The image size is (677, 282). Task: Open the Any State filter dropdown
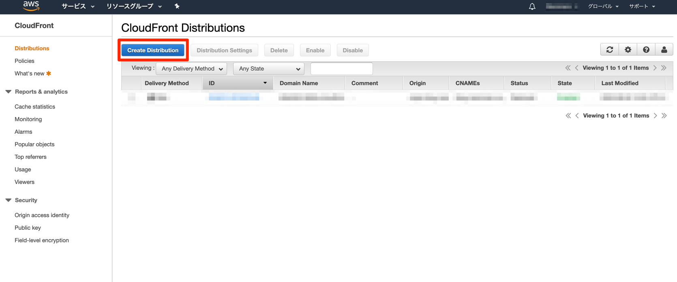[x=269, y=68]
